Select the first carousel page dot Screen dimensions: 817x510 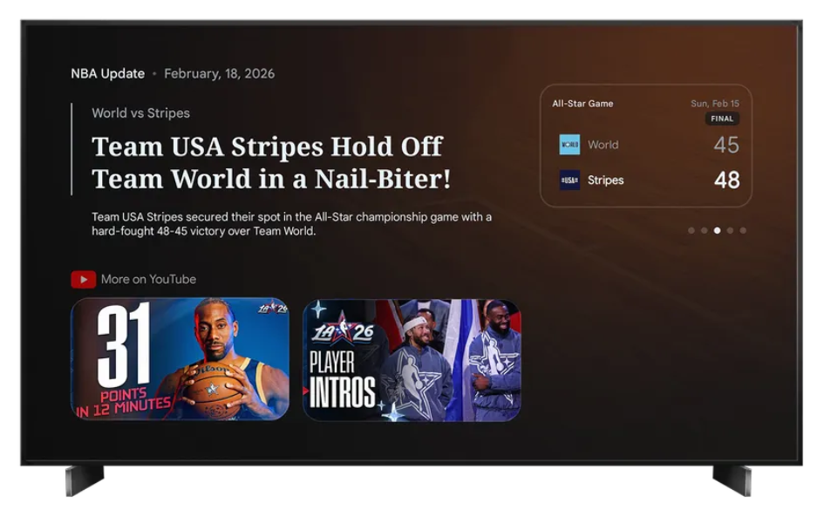691,230
